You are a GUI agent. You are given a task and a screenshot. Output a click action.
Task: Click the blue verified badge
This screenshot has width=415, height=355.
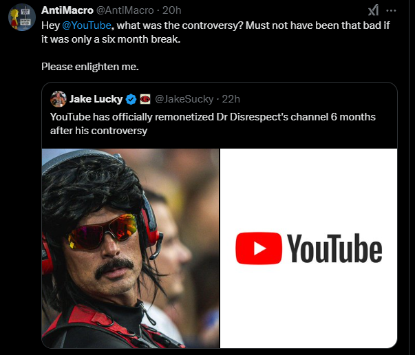[x=131, y=99]
